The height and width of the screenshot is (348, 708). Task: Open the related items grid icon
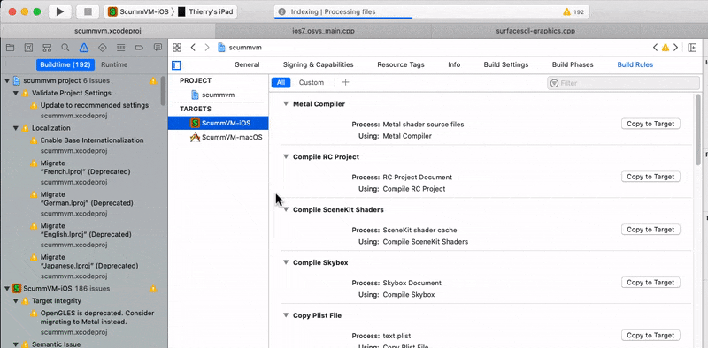tap(177, 48)
